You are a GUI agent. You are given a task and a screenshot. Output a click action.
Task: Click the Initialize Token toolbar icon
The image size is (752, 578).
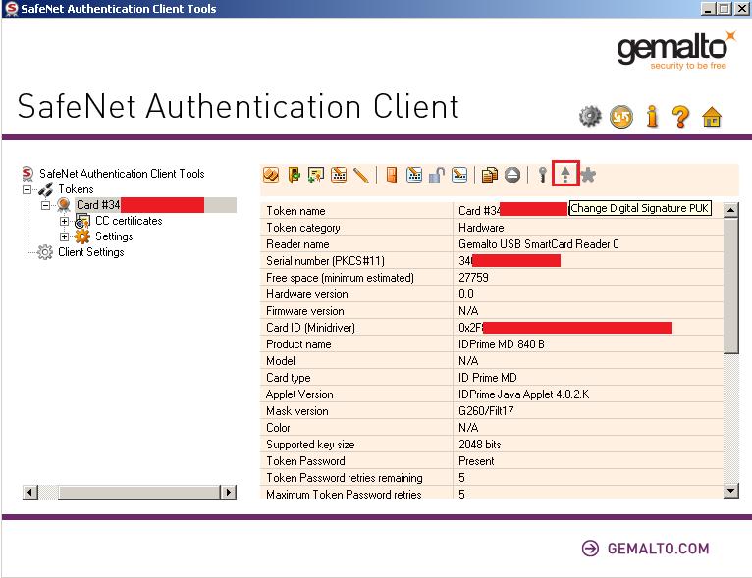tap(271, 175)
